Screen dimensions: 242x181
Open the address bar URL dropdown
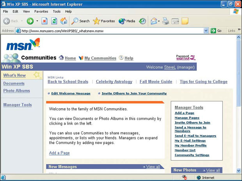point(206,31)
